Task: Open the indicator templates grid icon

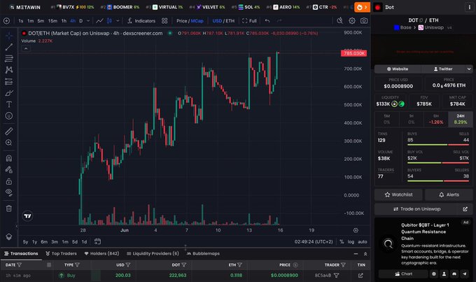Action: [x=164, y=20]
